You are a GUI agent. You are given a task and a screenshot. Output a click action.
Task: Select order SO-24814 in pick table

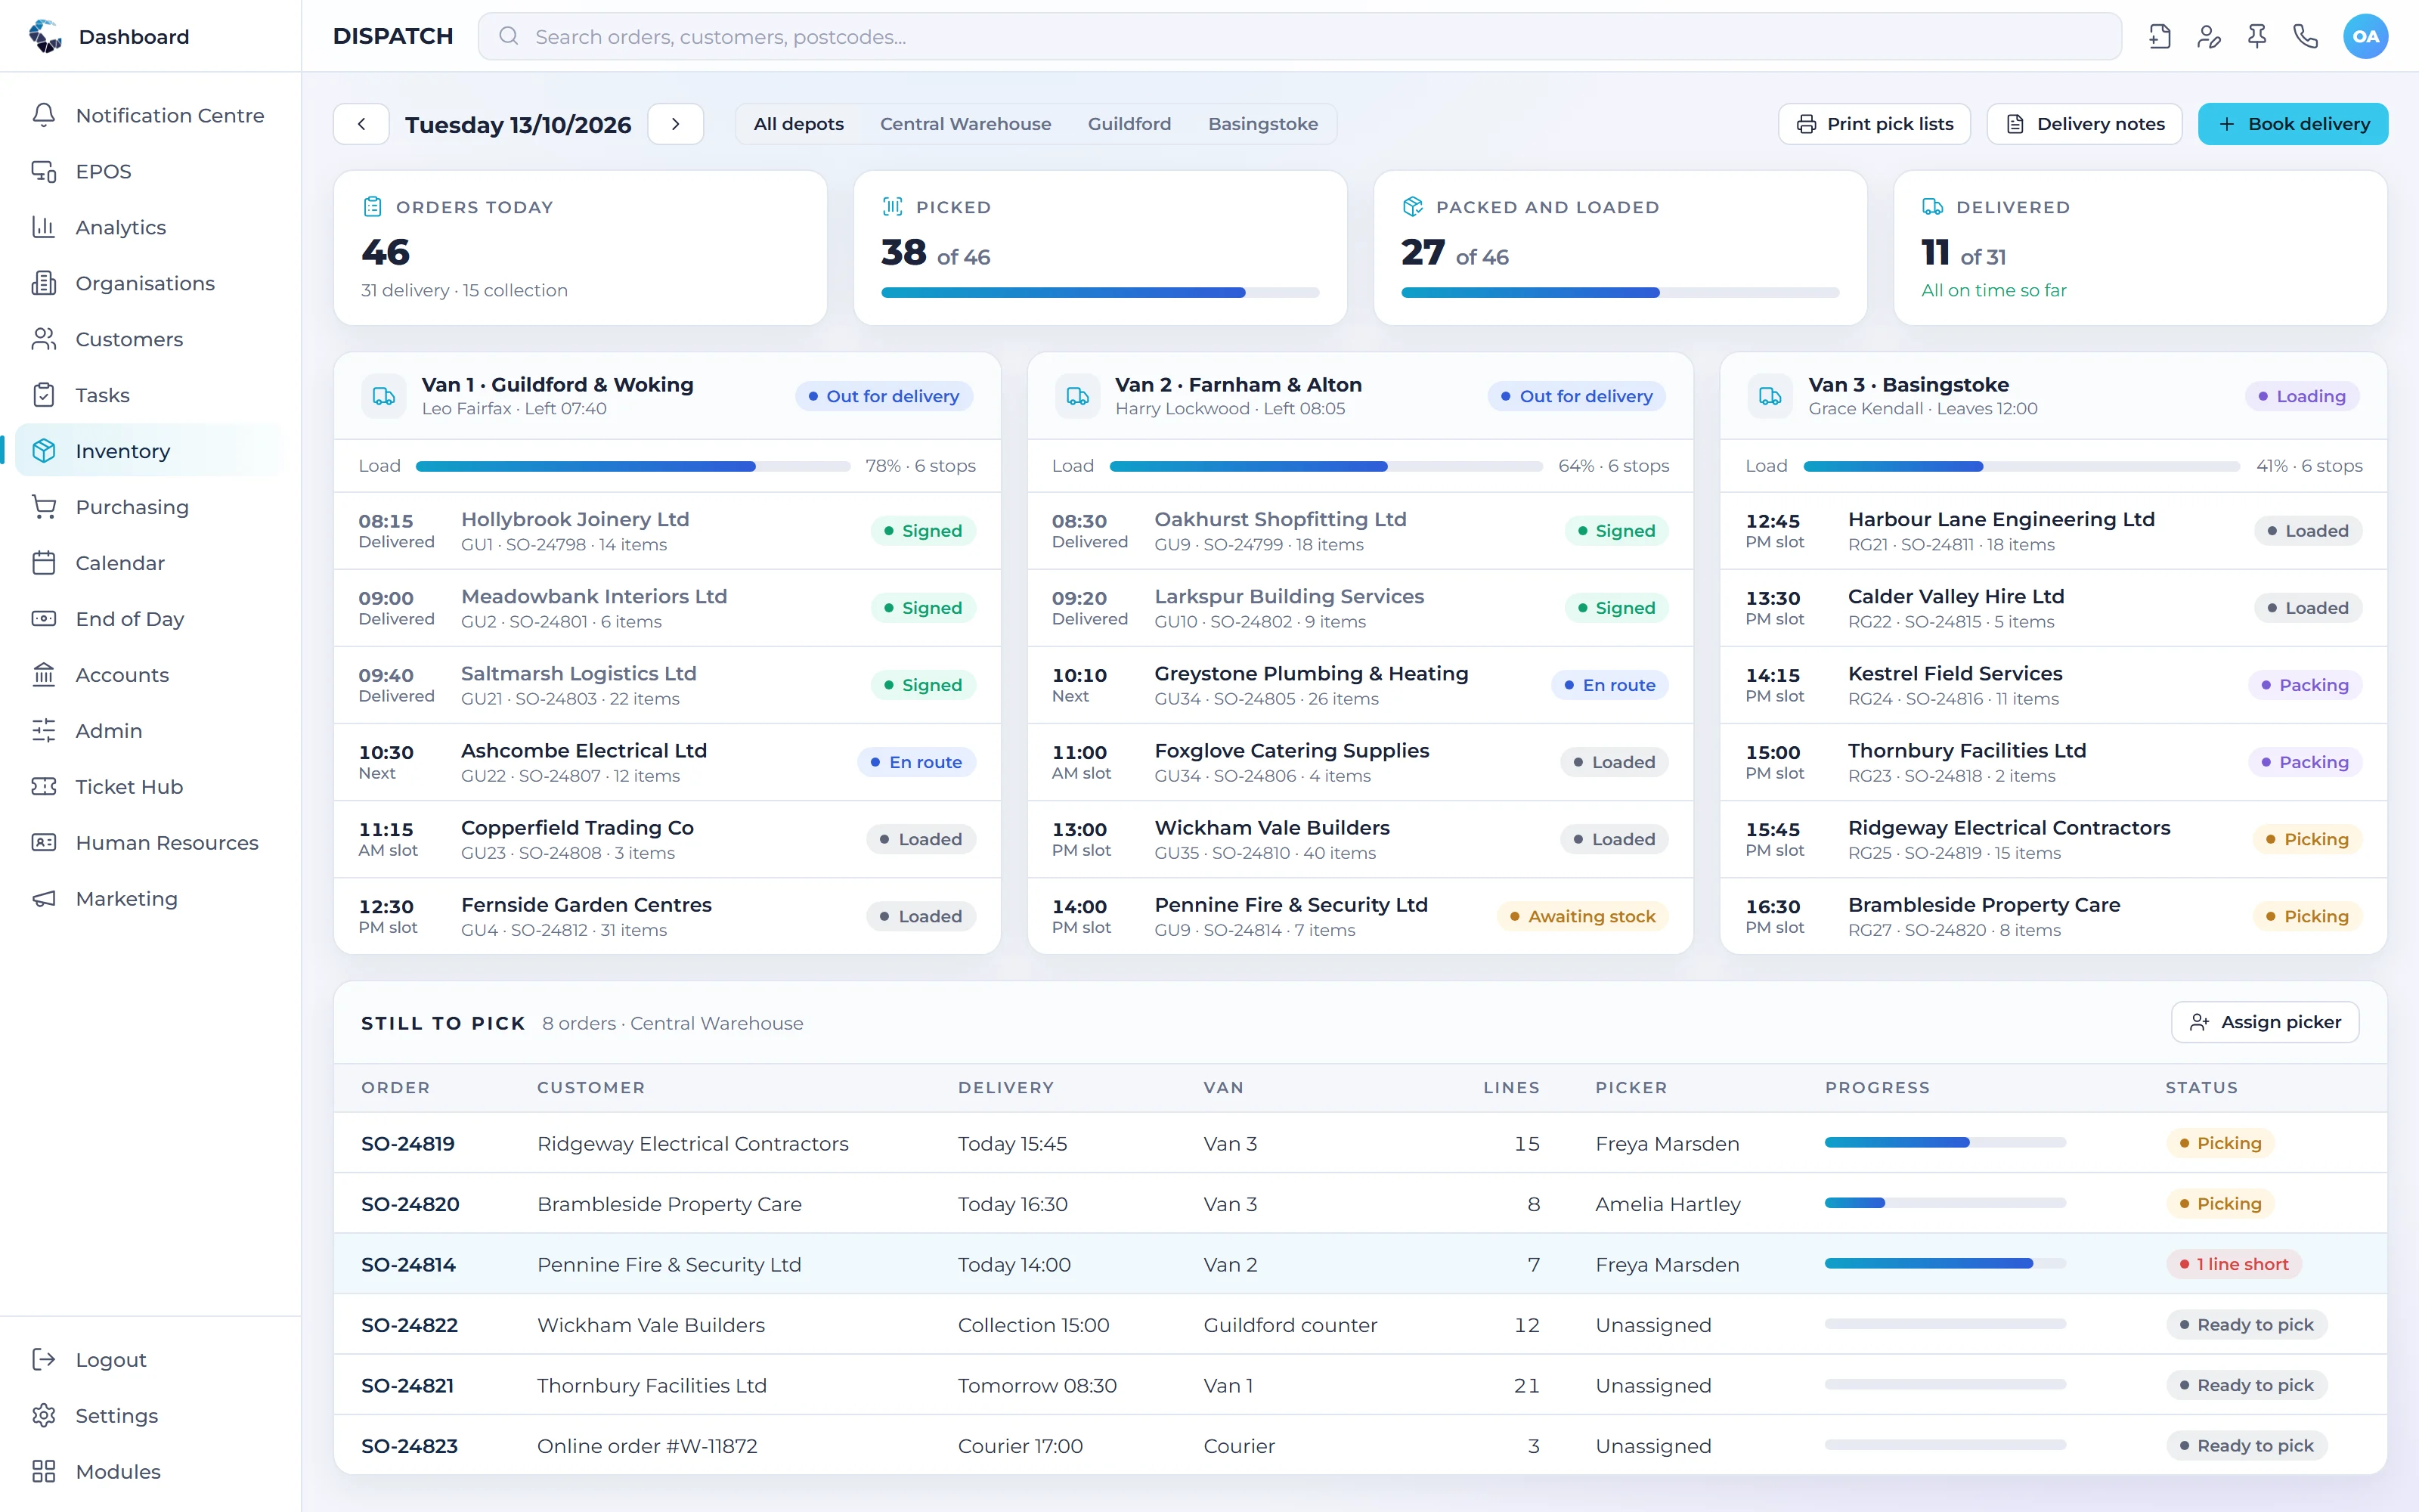1361,1264
